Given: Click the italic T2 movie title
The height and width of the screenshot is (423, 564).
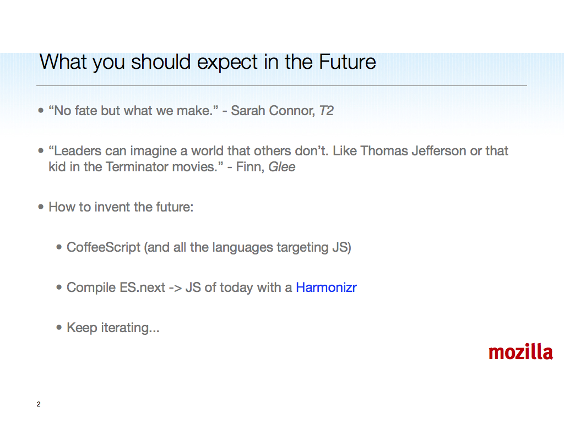Looking at the screenshot, I should [x=326, y=111].
